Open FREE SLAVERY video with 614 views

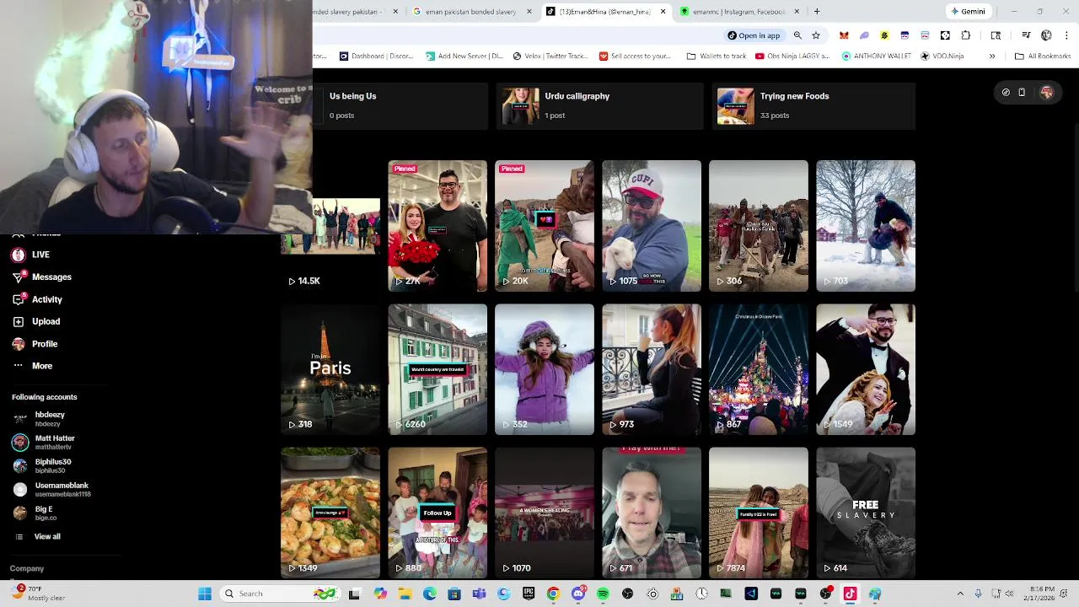tap(866, 513)
